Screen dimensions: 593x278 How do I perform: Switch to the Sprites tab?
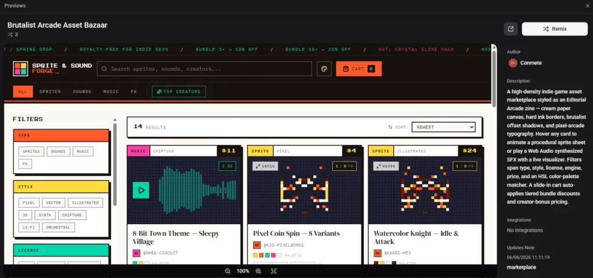click(x=50, y=92)
